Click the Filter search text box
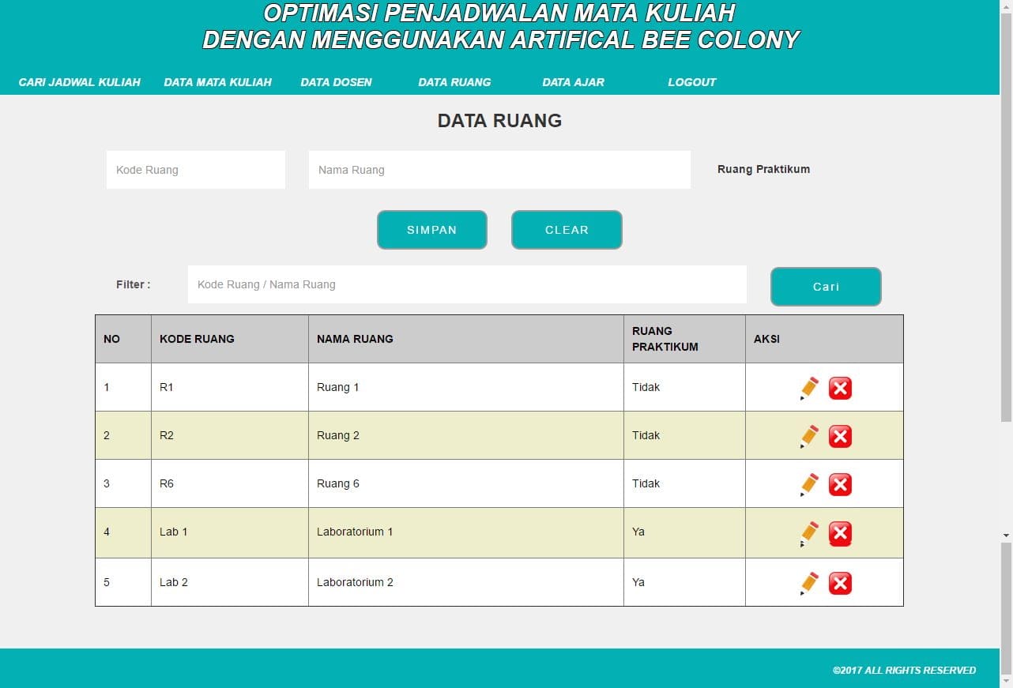 click(x=466, y=284)
